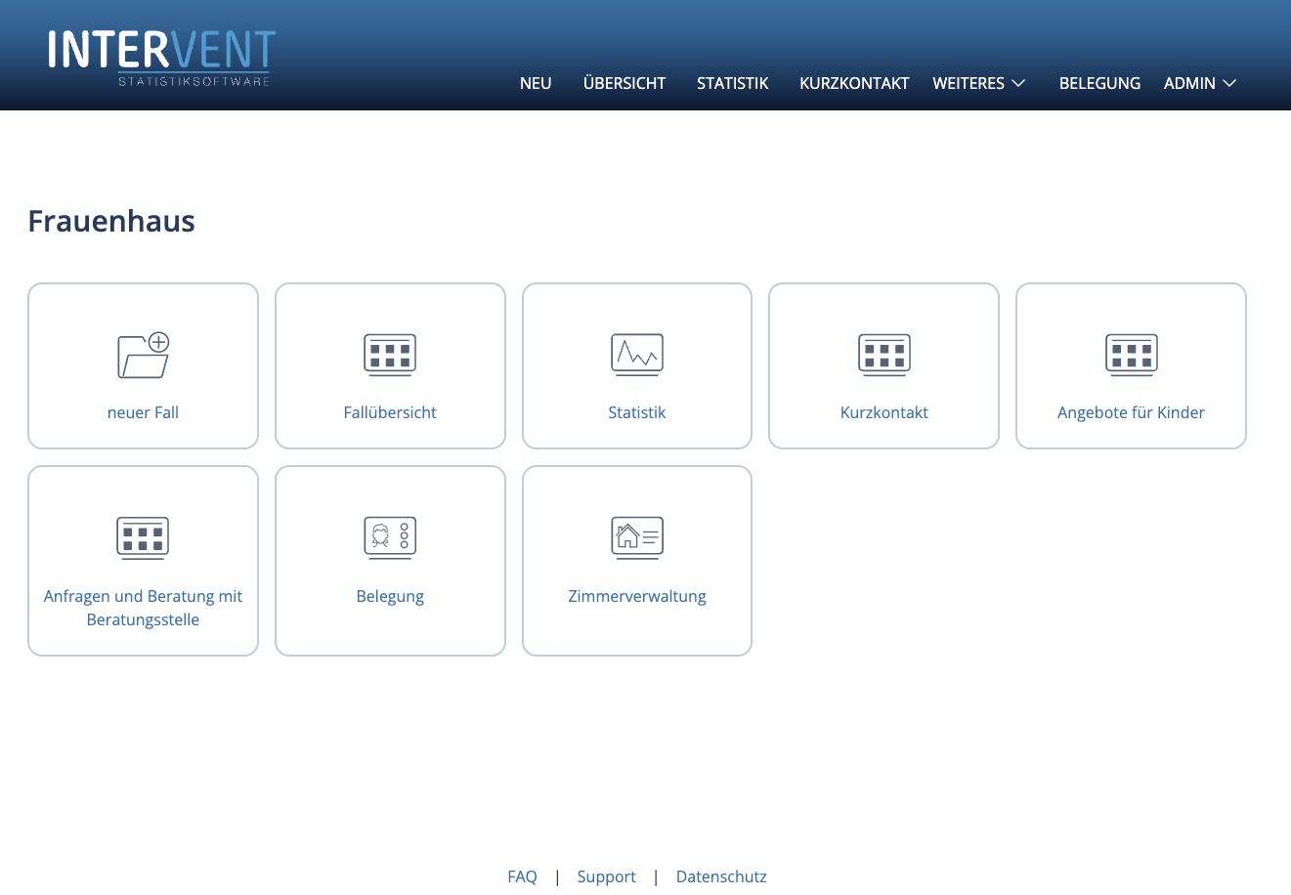The width and height of the screenshot is (1291, 895).
Task: Click the house icon above Zimmerverwaltung
Action: 637,538
